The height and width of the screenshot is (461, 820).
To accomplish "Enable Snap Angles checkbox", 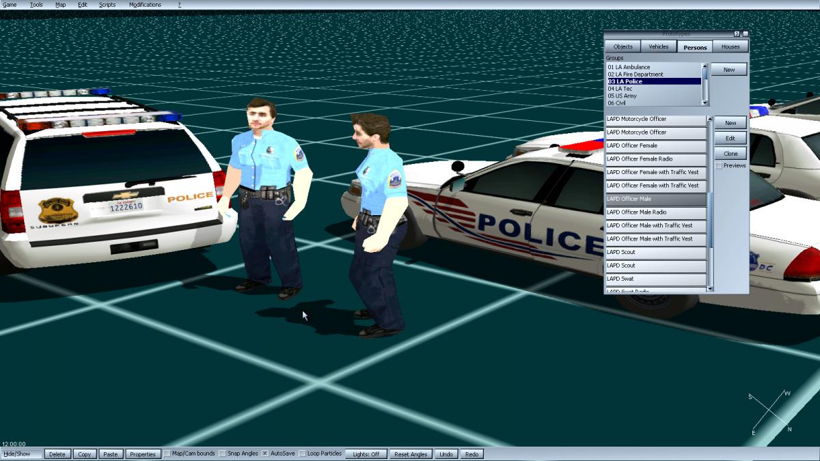I will tap(222, 454).
